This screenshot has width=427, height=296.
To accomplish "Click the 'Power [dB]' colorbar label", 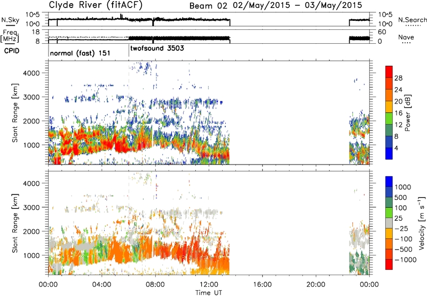I will point(407,113).
